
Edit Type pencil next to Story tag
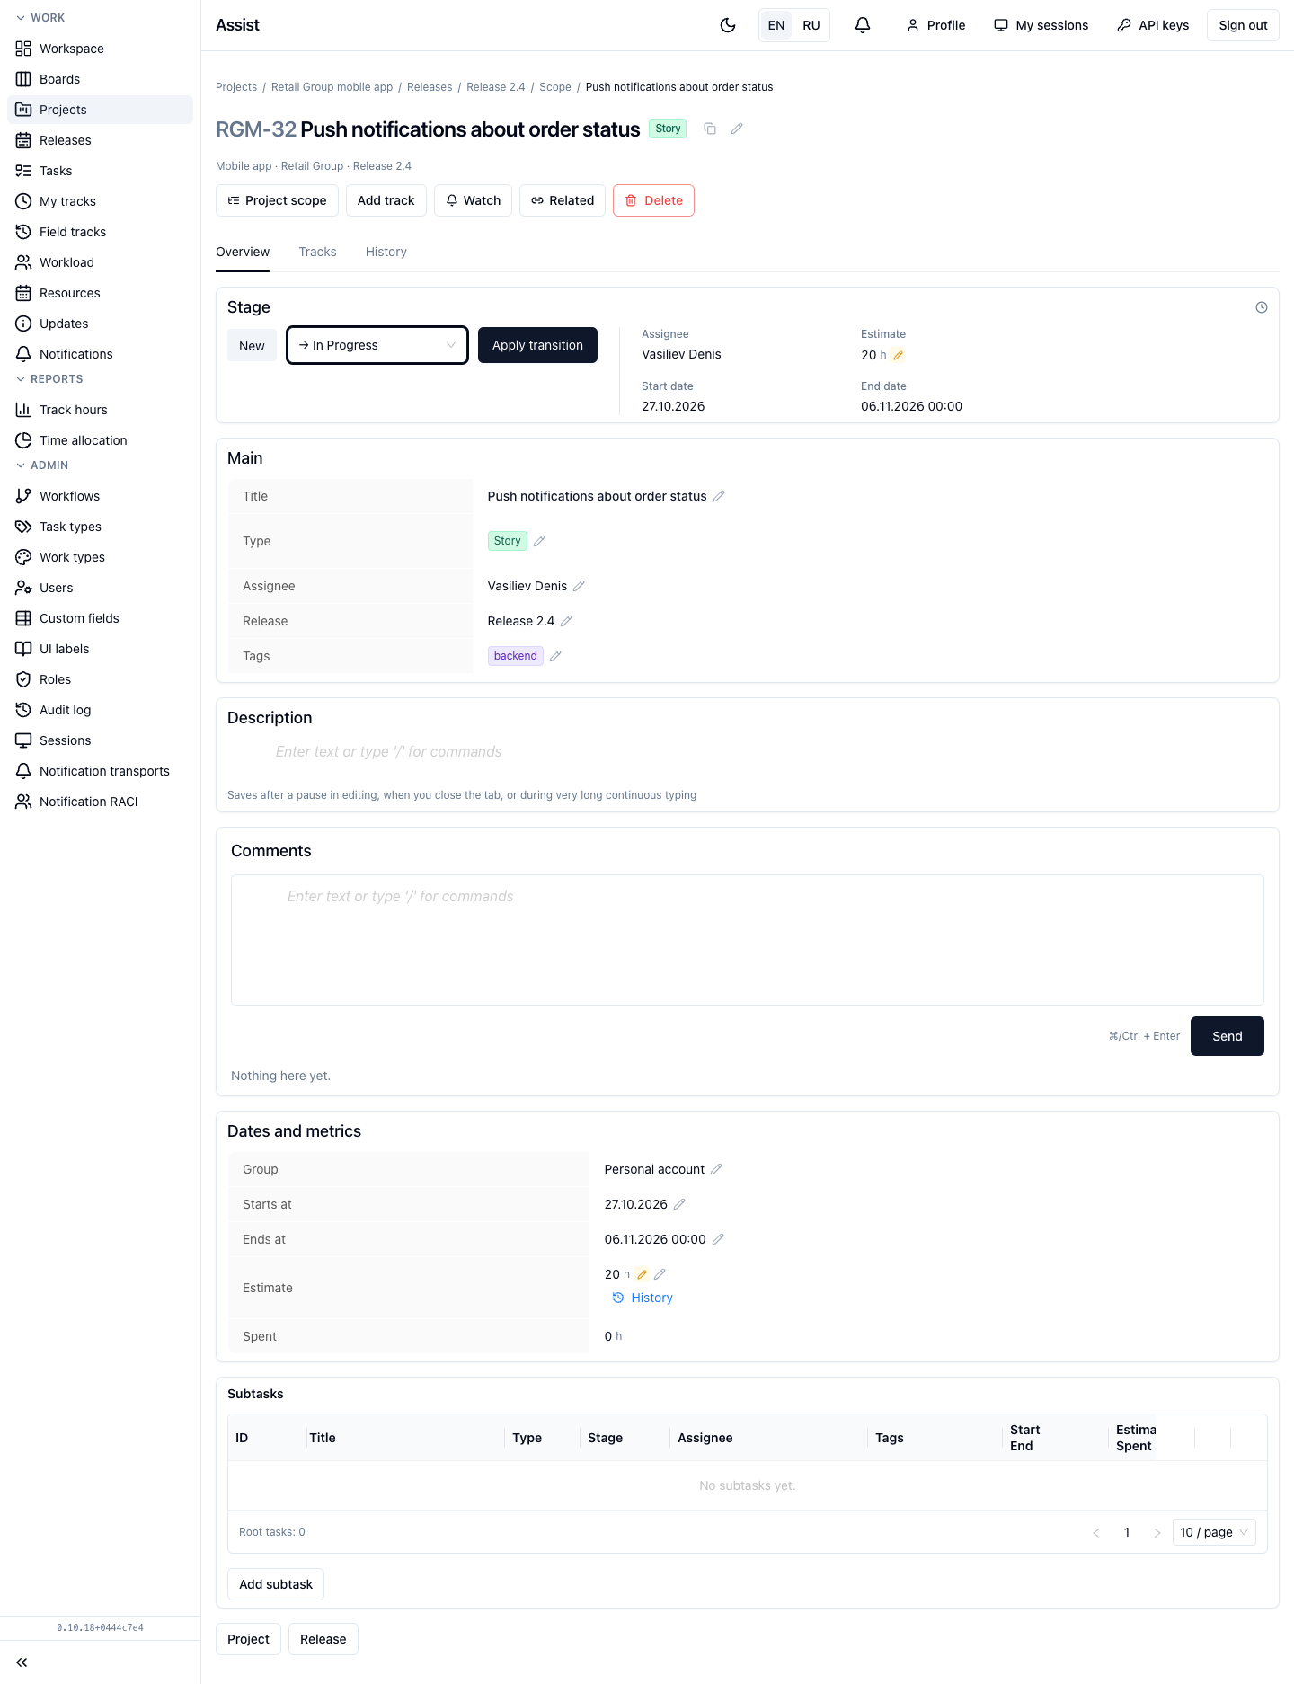pyautogui.click(x=539, y=541)
